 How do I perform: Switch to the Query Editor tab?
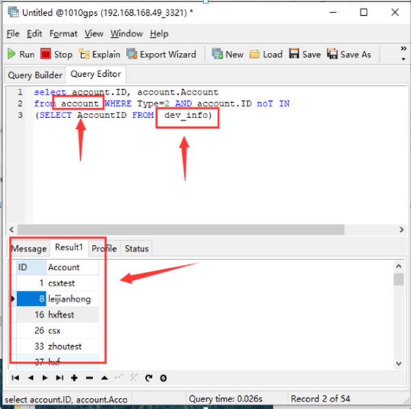pos(96,74)
